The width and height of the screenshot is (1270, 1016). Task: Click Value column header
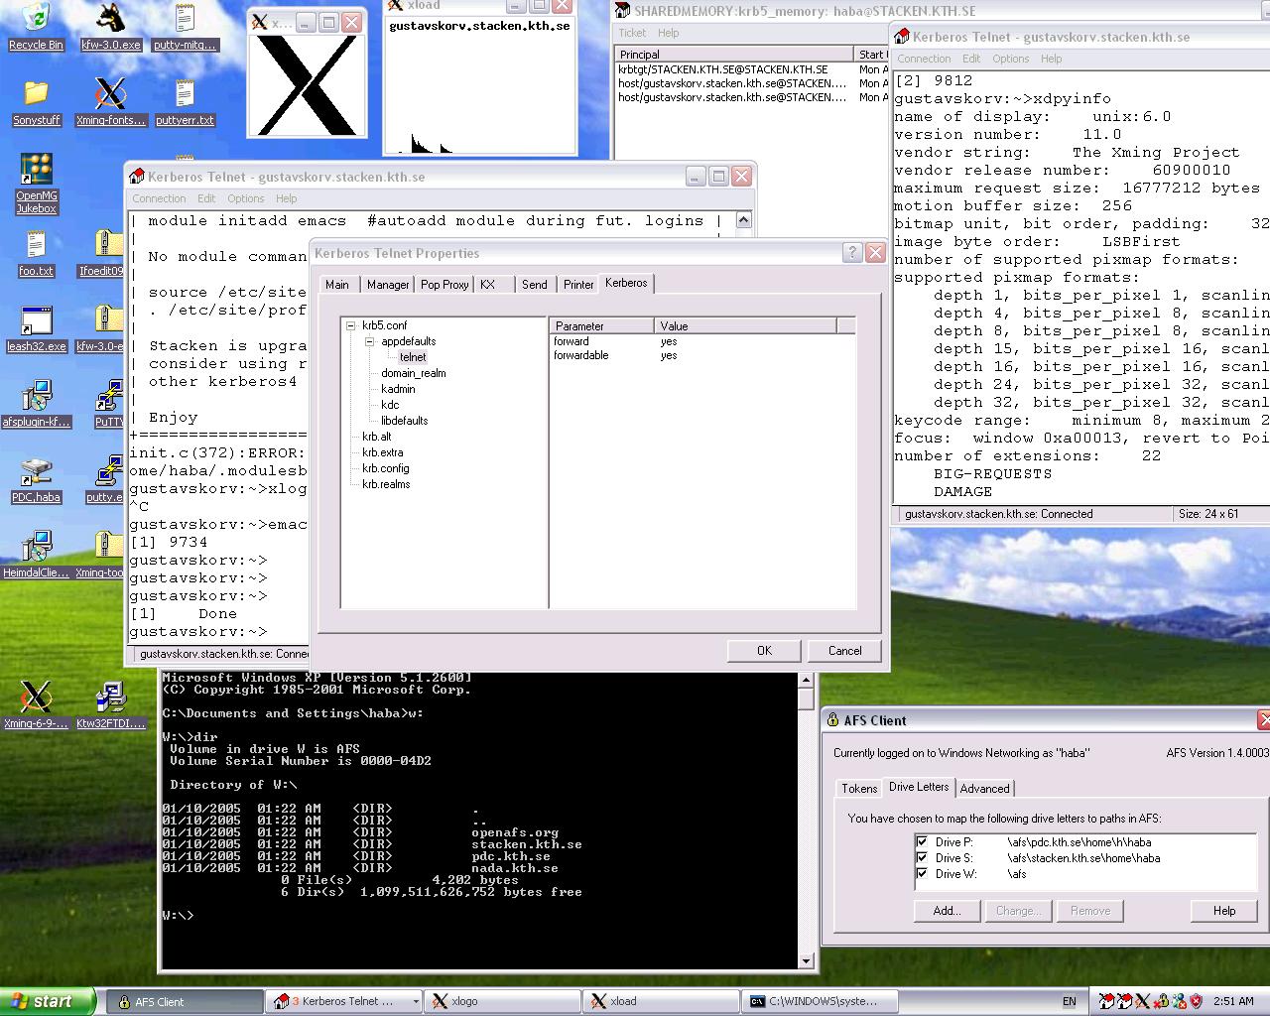point(745,325)
